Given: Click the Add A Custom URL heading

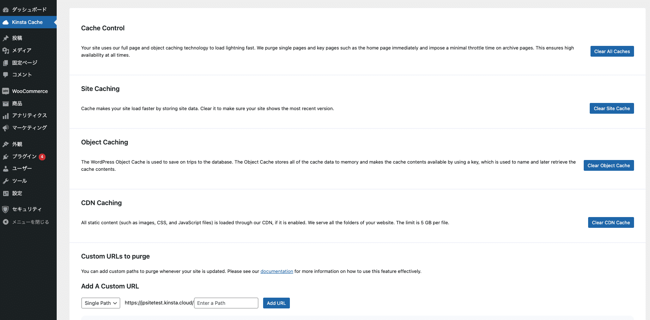Looking at the screenshot, I should tap(110, 286).
